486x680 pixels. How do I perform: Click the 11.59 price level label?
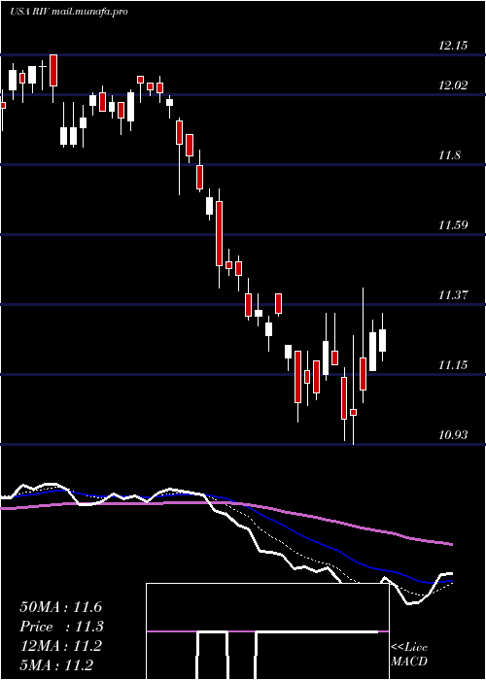[453, 225]
